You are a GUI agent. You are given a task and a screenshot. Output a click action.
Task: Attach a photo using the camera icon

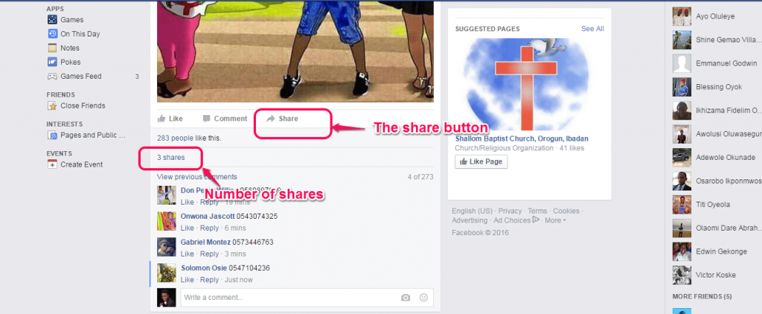pyautogui.click(x=406, y=298)
